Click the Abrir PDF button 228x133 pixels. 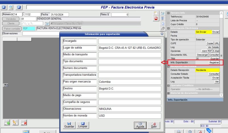206,51
